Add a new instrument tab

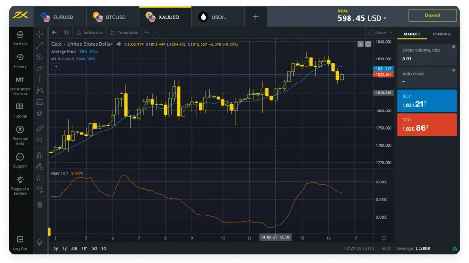[x=256, y=17]
